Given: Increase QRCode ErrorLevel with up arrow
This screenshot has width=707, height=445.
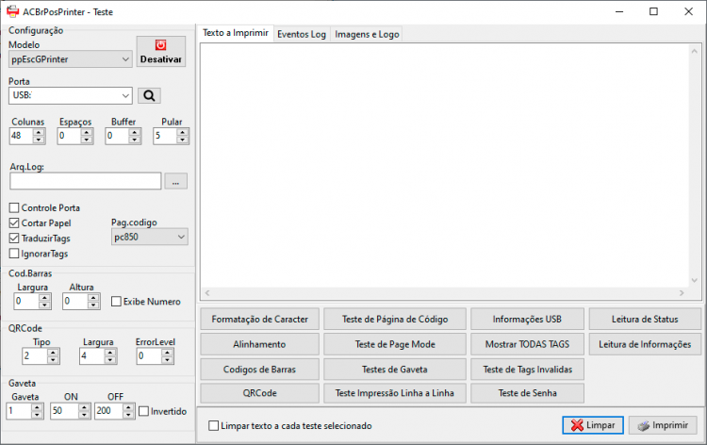Looking at the screenshot, I should (x=167, y=353).
